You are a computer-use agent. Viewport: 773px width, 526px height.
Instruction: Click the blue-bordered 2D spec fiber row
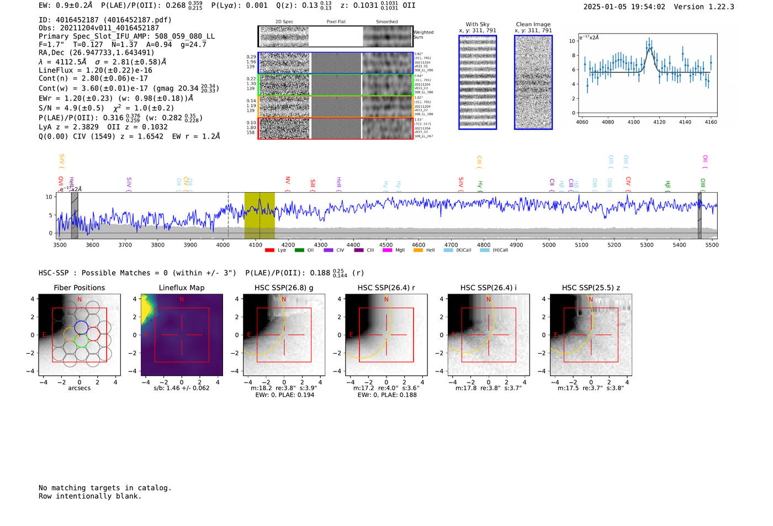point(335,63)
